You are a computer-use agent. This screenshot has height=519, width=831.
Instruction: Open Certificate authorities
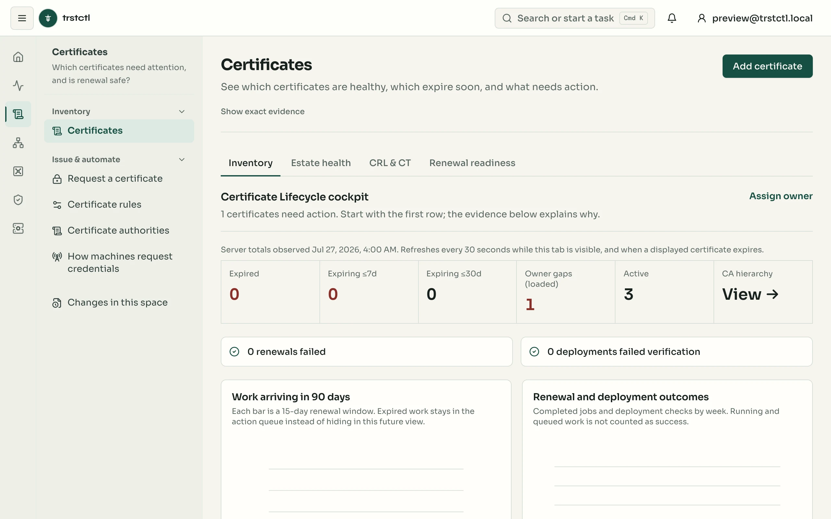point(119,231)
